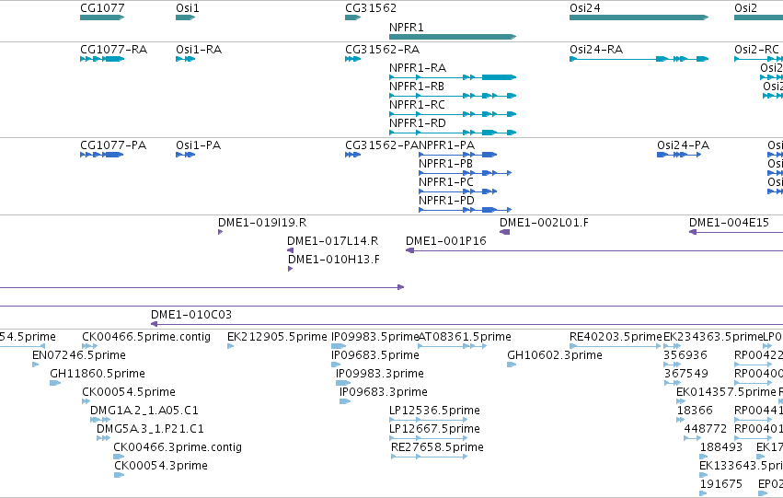Click protein NPFR1-PA label
The height and width of the screenshot is (498, 783).
(x=446, y=145)
